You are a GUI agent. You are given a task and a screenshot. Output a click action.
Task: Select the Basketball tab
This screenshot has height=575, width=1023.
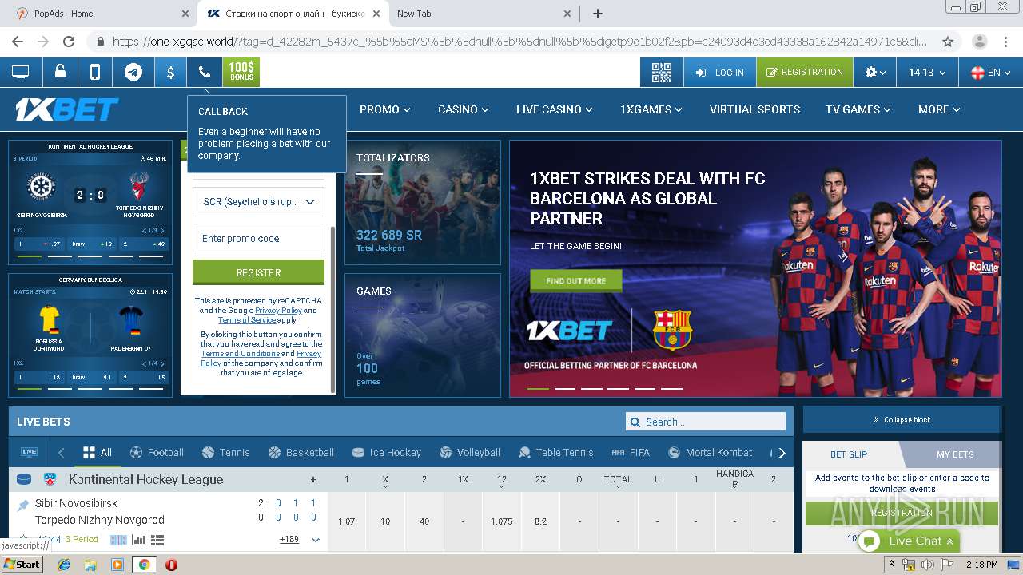[301, 452]
